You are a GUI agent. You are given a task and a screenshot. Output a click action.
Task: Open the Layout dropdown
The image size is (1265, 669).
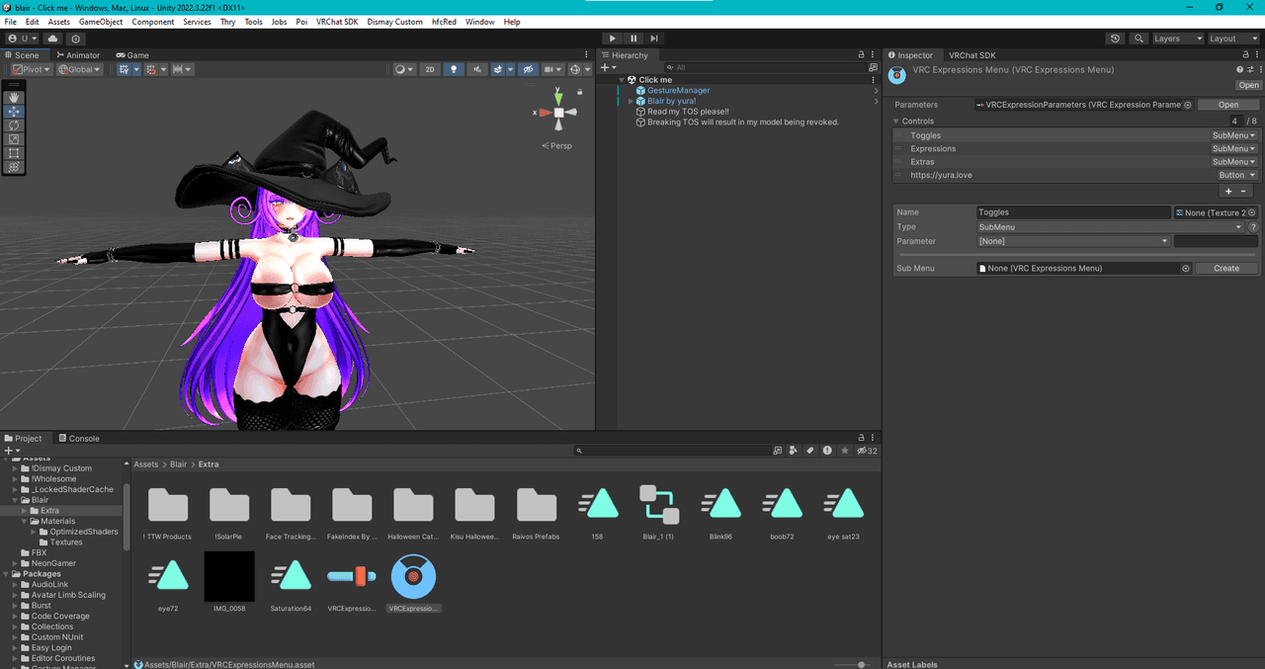click(x=1233, y=39)
